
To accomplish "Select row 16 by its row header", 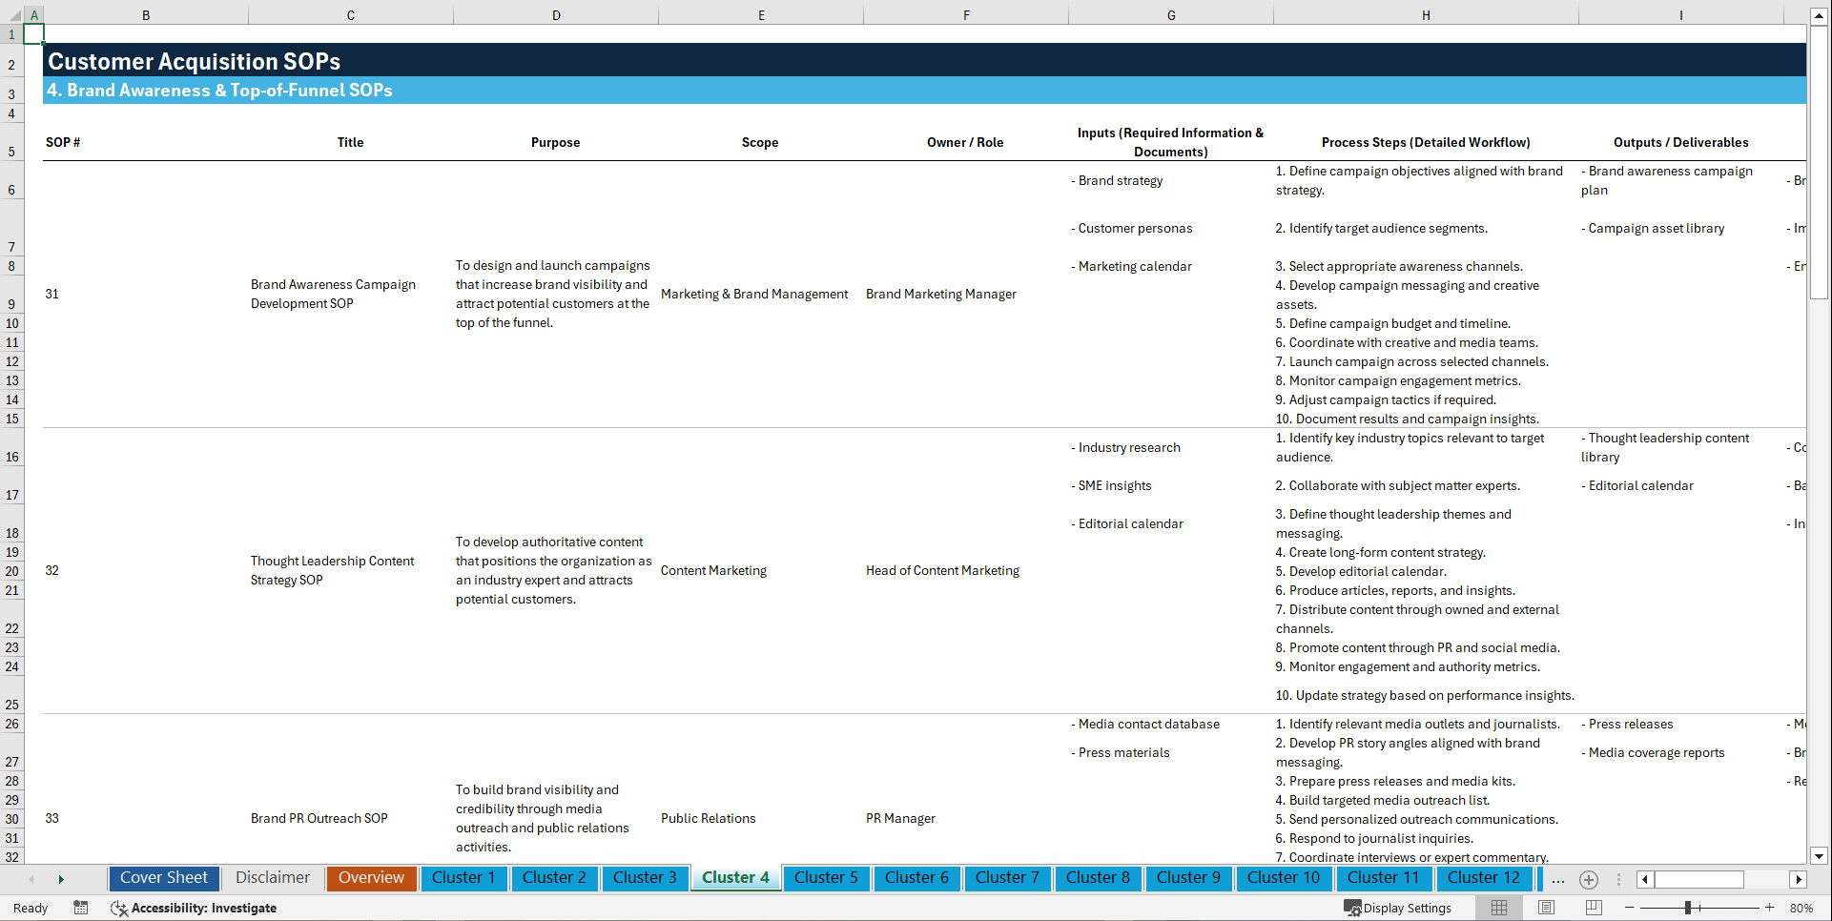I will (x=12, y=457).
